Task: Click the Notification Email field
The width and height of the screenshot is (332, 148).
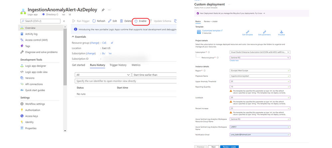Action: pos(260,134)
